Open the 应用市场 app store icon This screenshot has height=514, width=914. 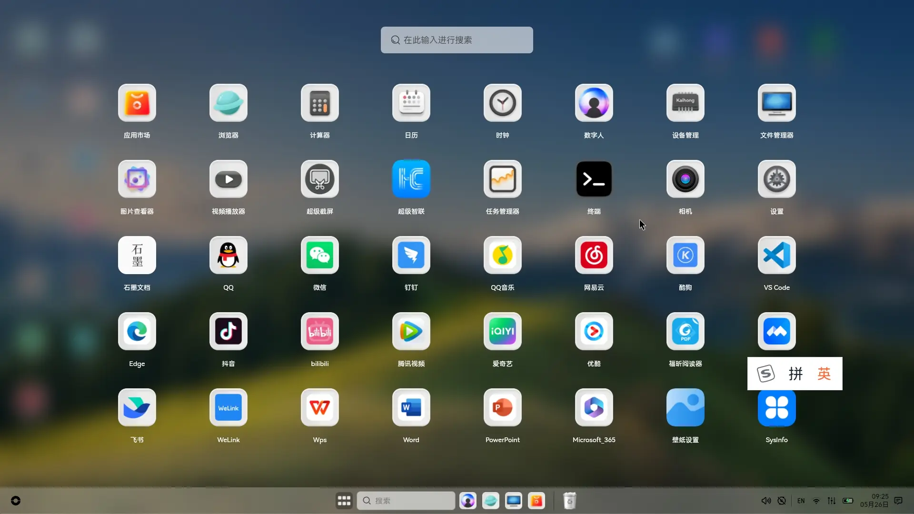pyautogui.click(x=137, y=103)
